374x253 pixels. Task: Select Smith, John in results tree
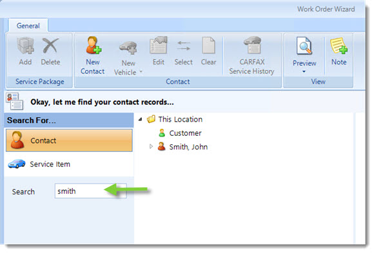pyautogui.click(x=188, y=147)
